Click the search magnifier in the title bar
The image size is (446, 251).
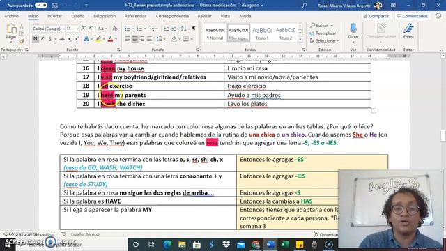(305, 5)
